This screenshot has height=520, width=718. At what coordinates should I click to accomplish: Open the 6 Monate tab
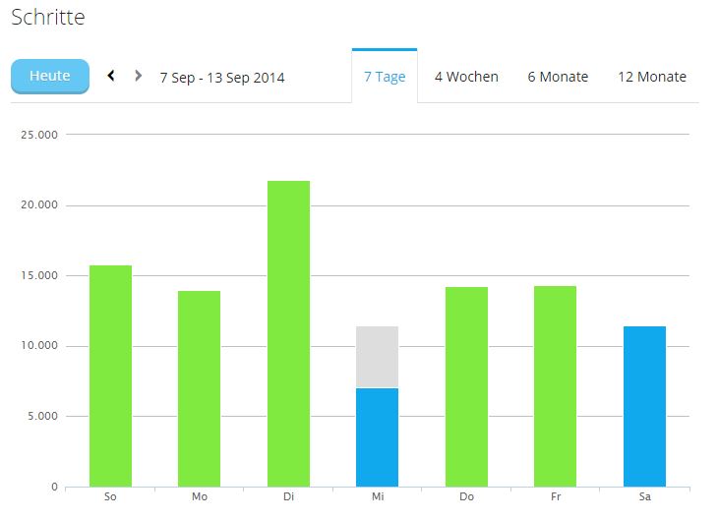(558, 77)
